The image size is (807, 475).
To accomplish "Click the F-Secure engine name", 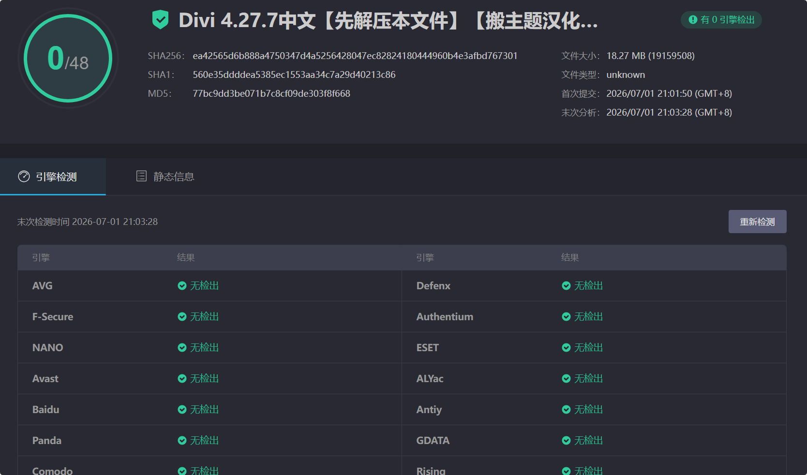I will (x=53, y=317).
